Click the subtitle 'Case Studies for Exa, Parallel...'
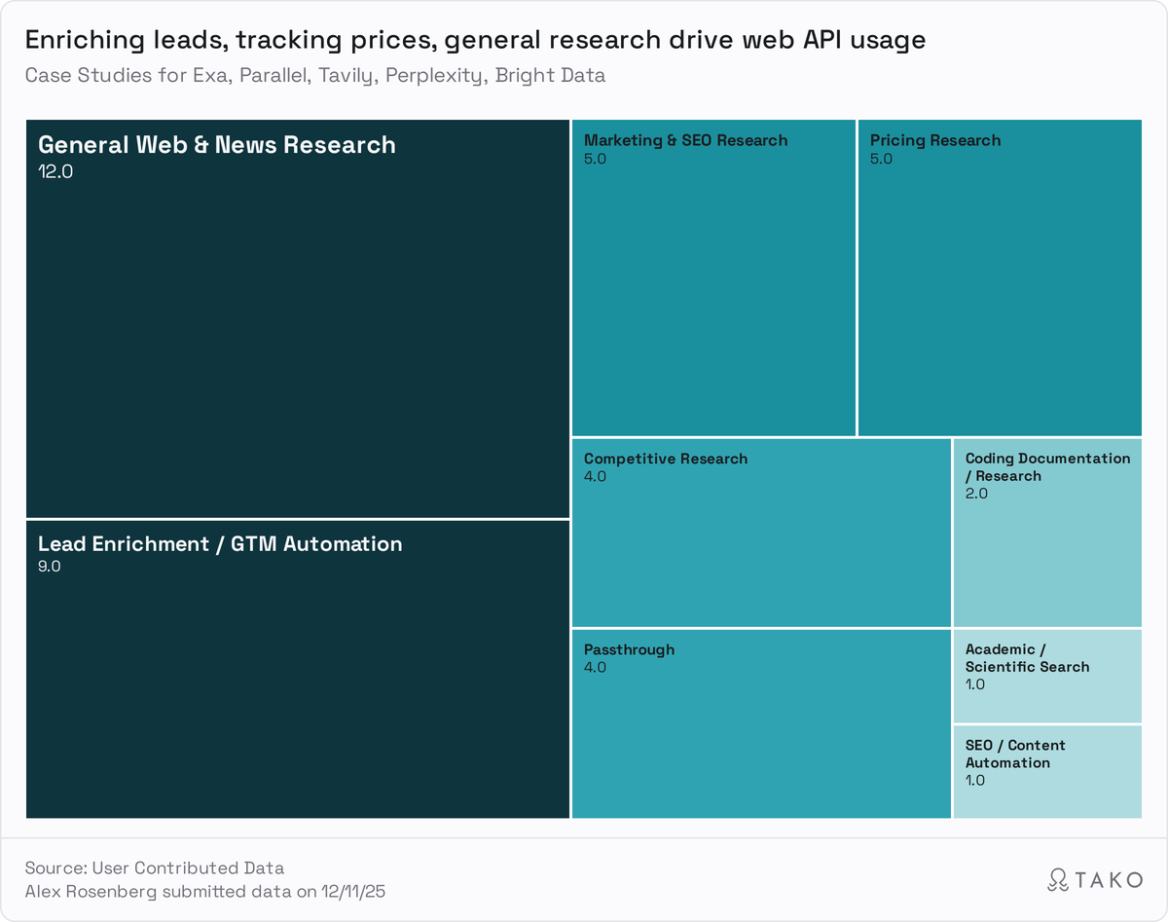The image size is (1168, 922). 315,76
